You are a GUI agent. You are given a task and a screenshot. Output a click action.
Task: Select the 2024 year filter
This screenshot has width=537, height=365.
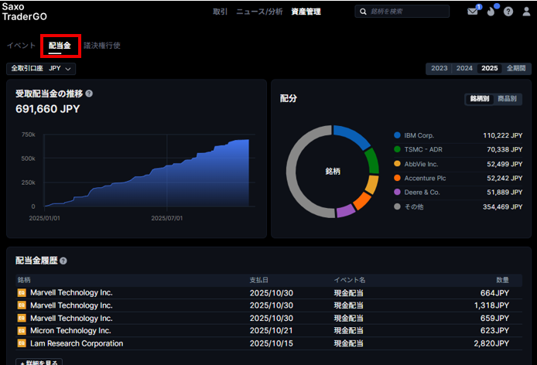coord(464,68)
